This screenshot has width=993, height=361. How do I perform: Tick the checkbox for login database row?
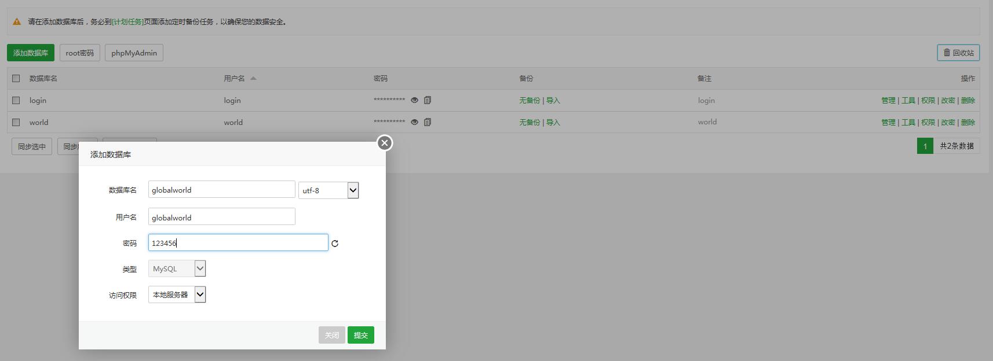tap(16, 100)
